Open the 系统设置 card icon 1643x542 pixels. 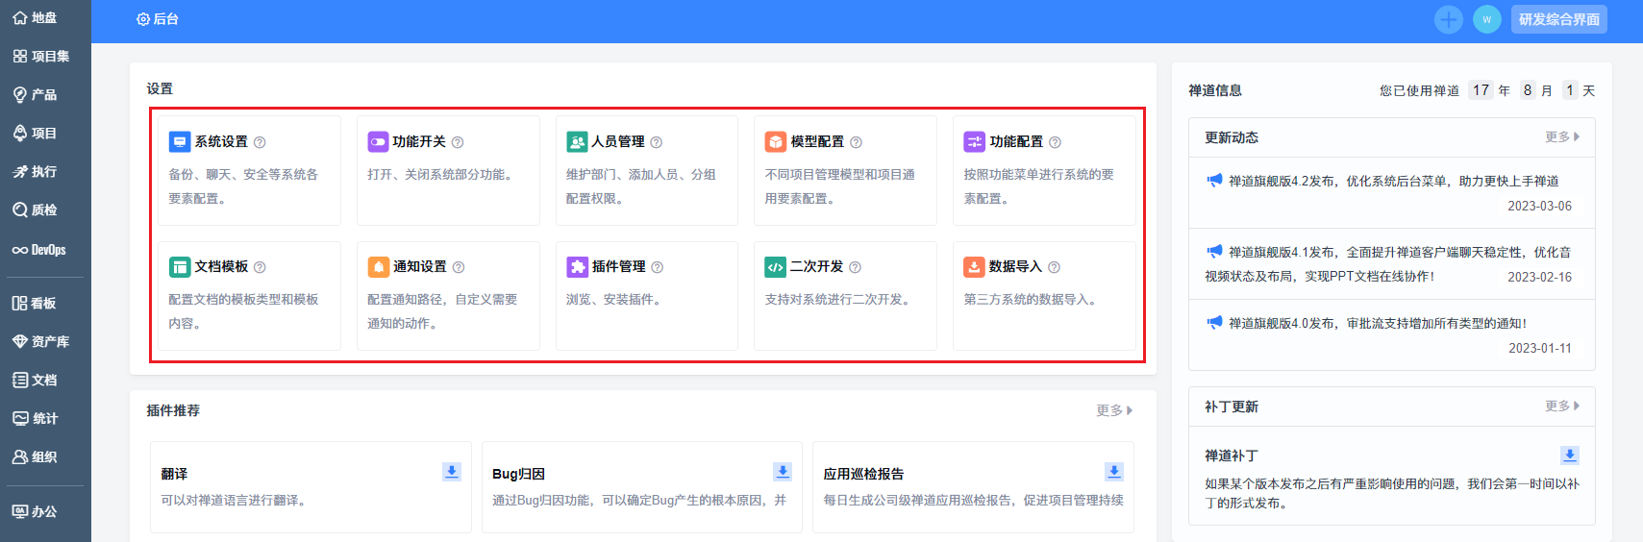click(x=180, y=142)
